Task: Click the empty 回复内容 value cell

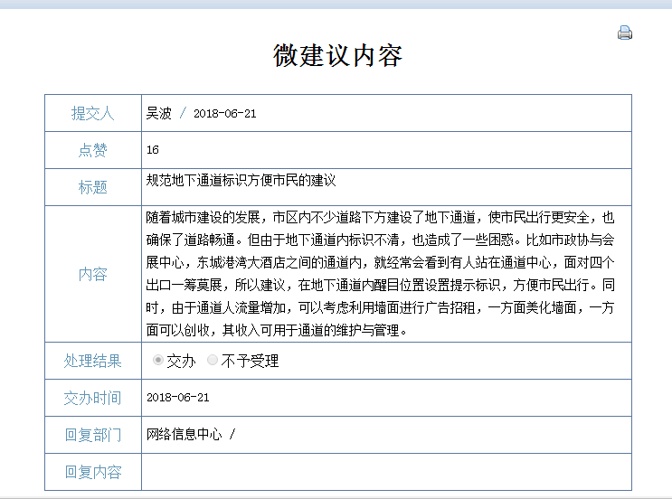Action: (385, 472)
